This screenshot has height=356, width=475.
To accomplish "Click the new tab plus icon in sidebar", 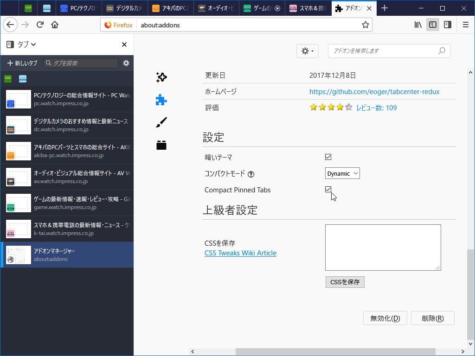I will pyautogui.click(x=10, y=63).
